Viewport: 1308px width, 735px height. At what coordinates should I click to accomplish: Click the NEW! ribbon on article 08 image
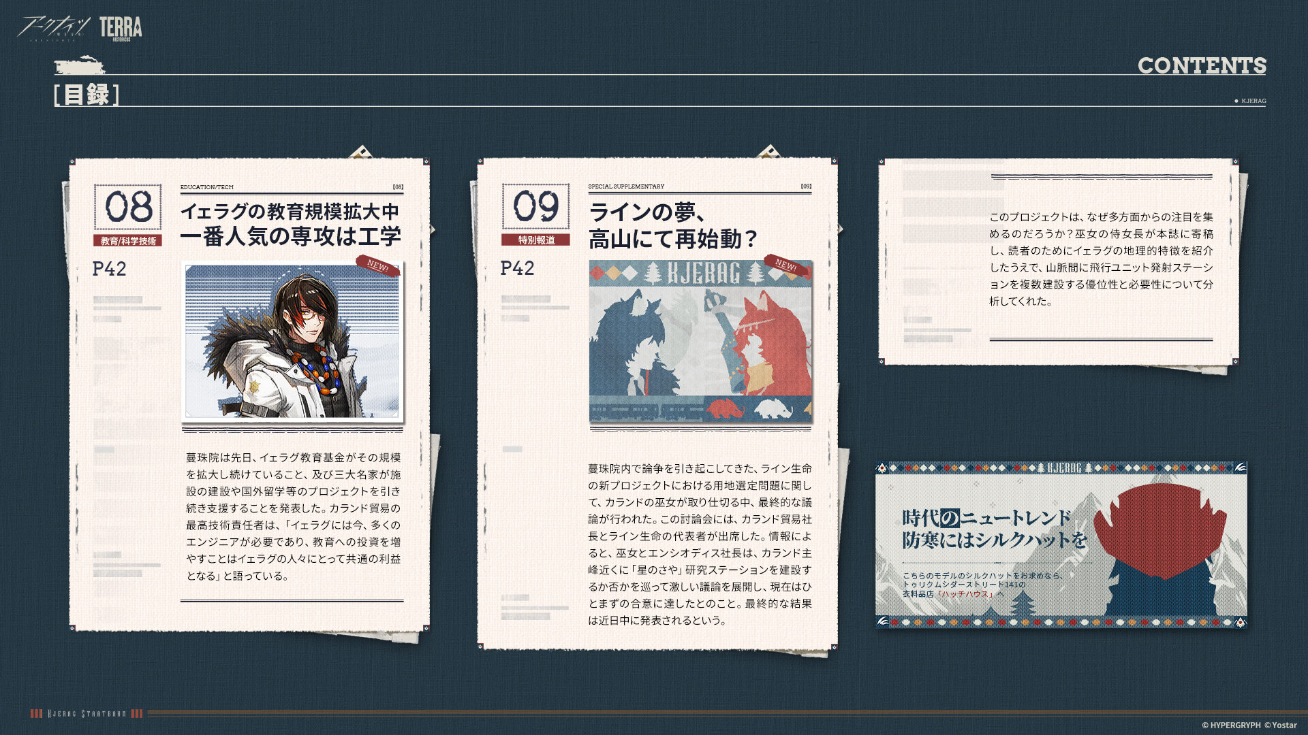point(377,265)
